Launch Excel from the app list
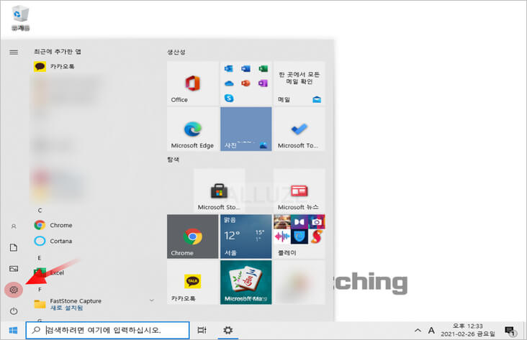 49,273
